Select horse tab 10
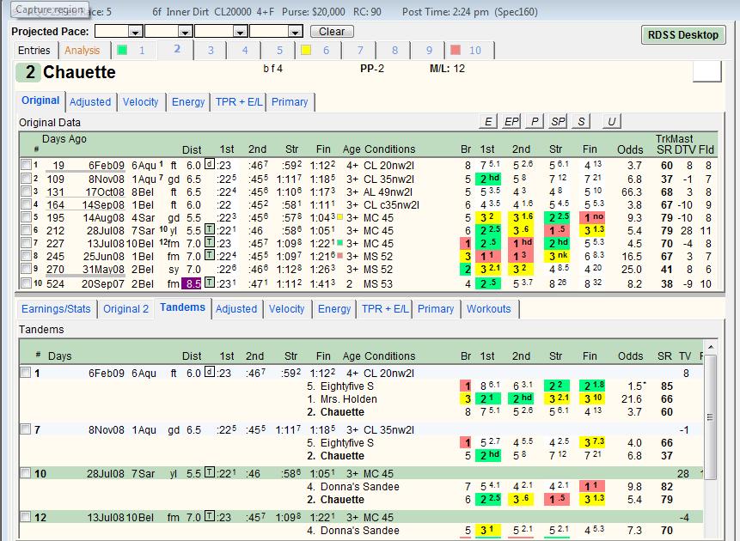 point(469,51)
